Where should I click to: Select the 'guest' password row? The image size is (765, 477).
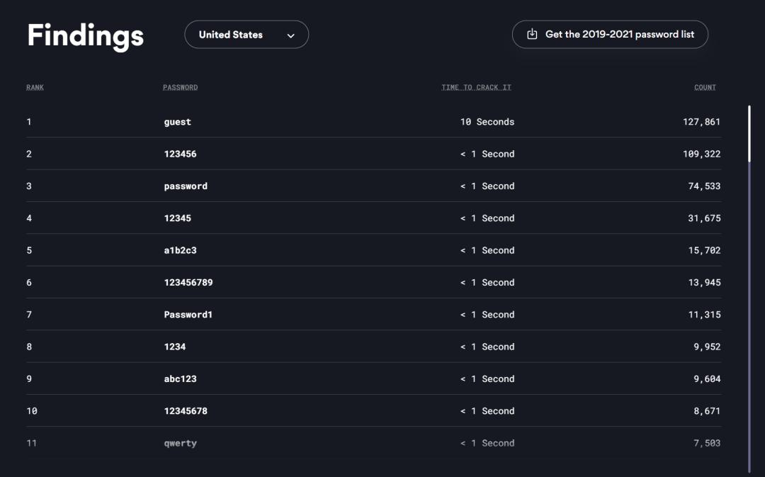coord(177,122)
